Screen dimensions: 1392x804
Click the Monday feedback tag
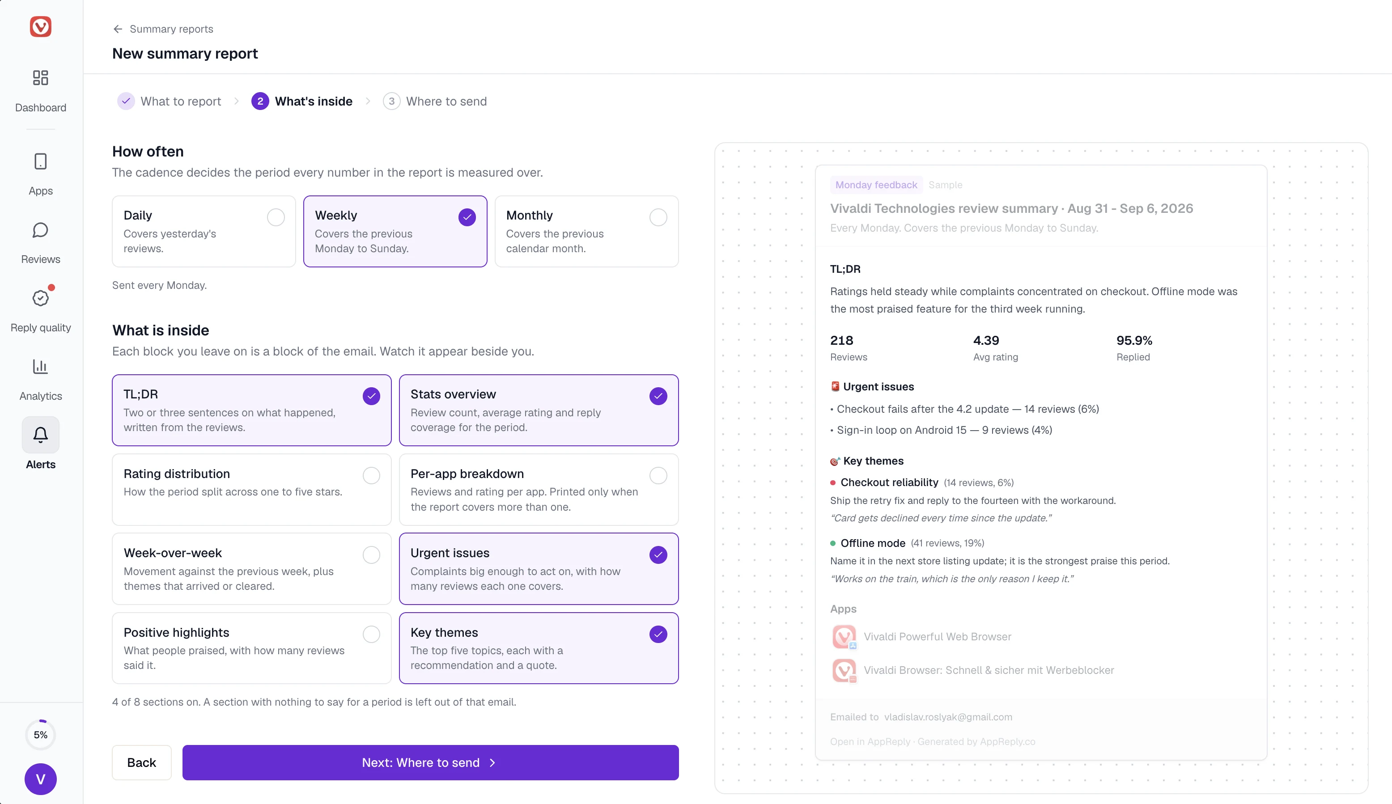pyautogui.click(x=876, y=185)
